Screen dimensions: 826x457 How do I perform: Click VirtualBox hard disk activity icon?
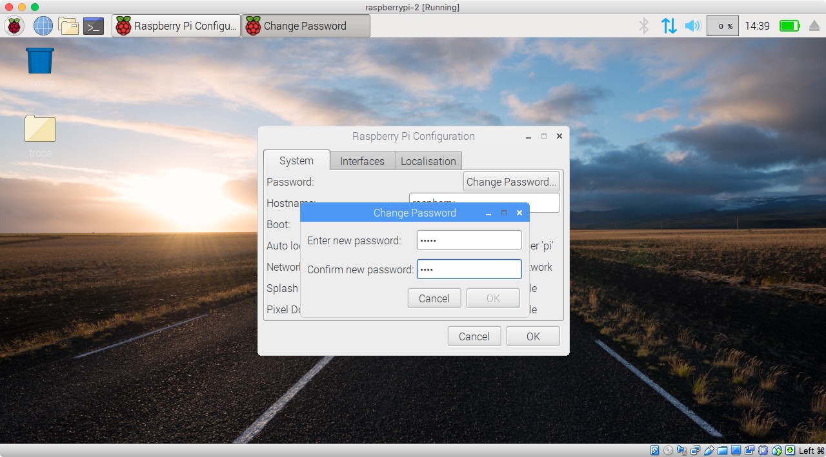click(x=655, y=451)
